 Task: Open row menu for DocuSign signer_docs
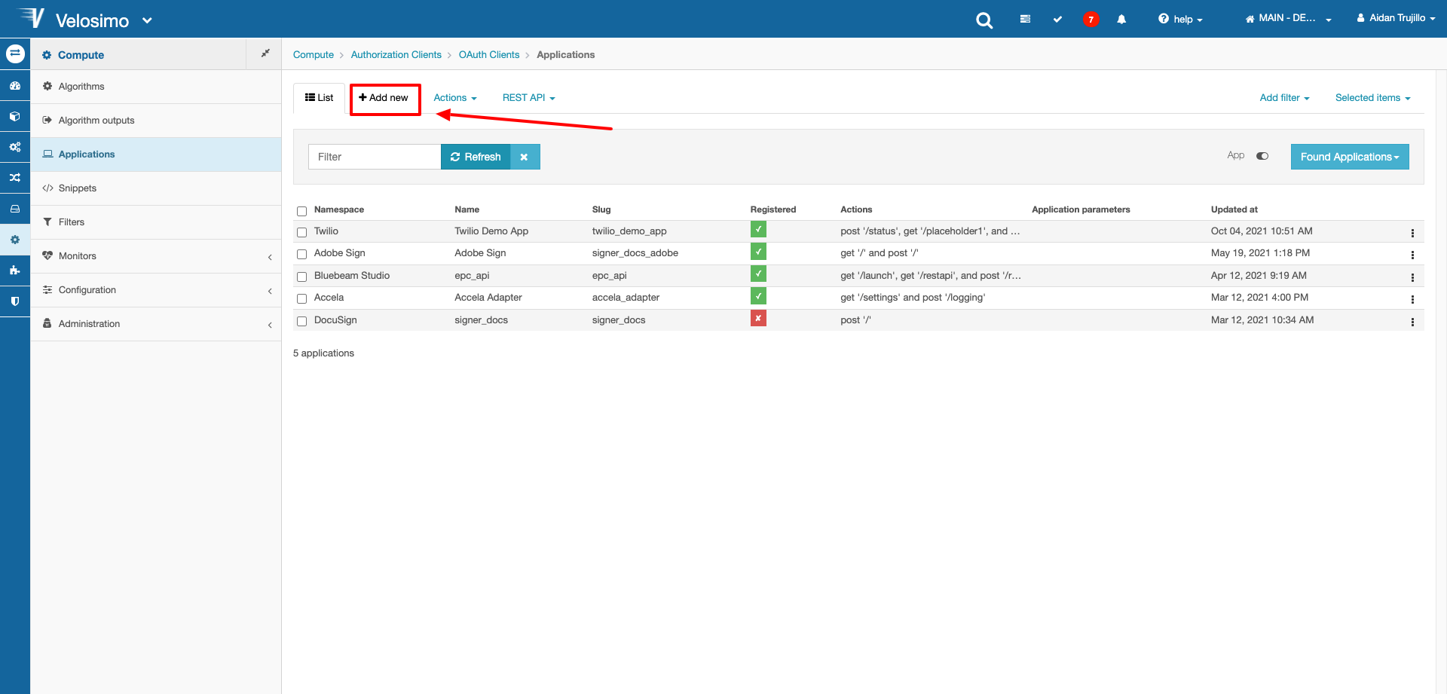(x=1412, y=322)
